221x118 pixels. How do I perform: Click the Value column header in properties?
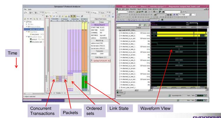pos(104,22)
